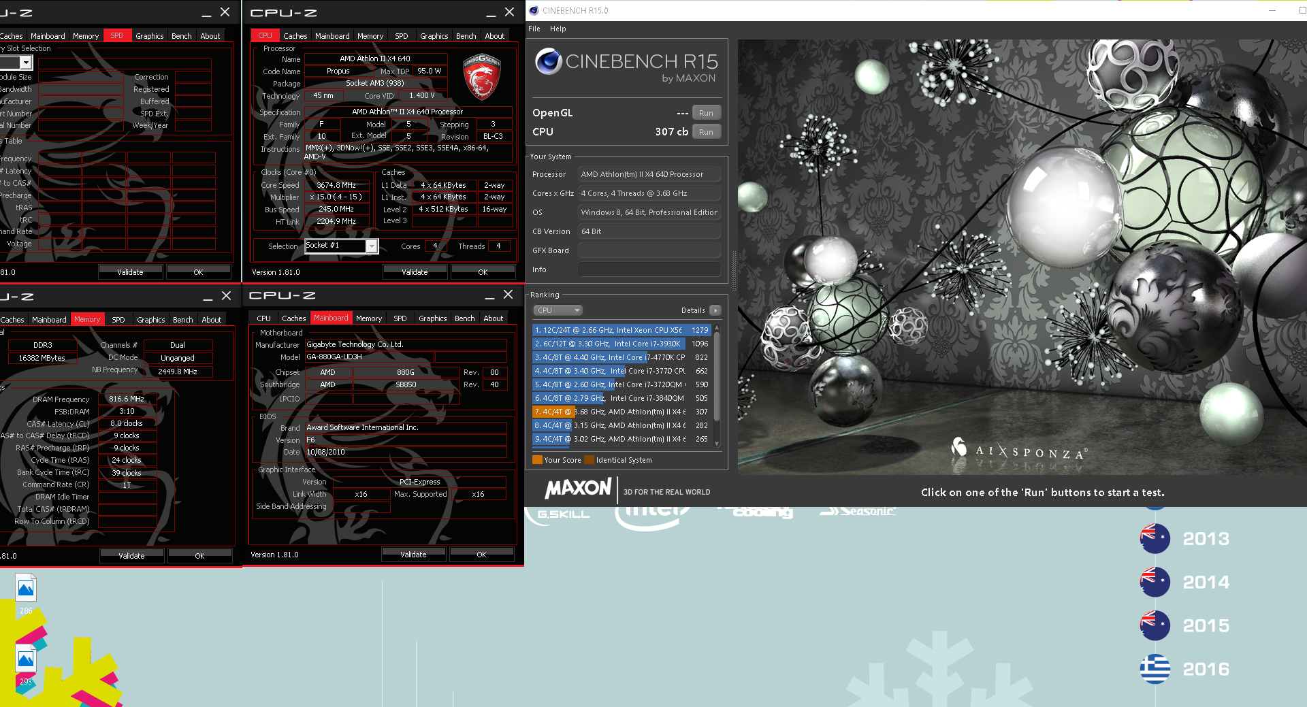1307x707 pixels.
Task: Click the Processor field in Your System
Action: tap(649, 174)
